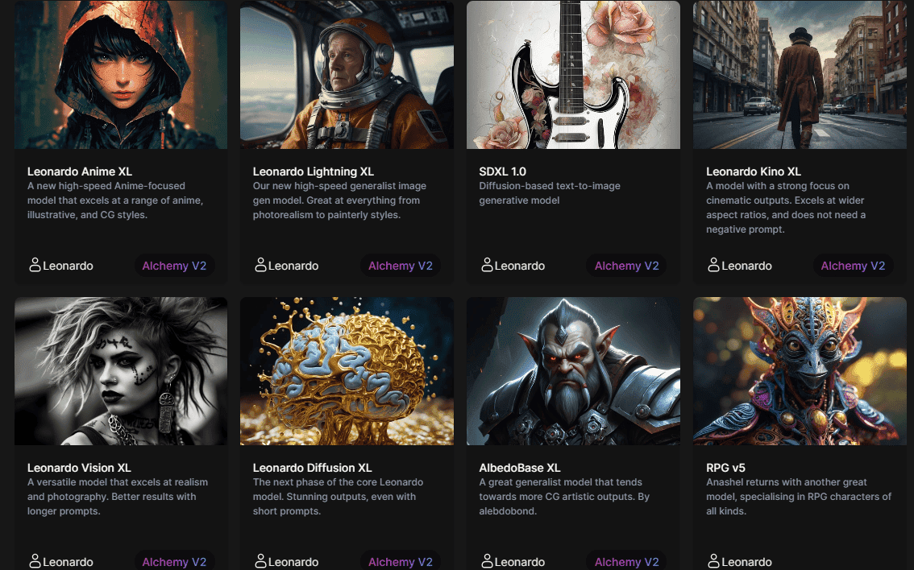Open the Leonardo Lightning XL model title
The height and width of the screenshot is (570, 914).
[x=314, y=171]
